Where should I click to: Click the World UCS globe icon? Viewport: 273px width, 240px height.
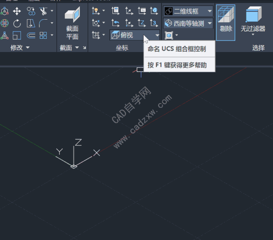(x=154, y=11)
